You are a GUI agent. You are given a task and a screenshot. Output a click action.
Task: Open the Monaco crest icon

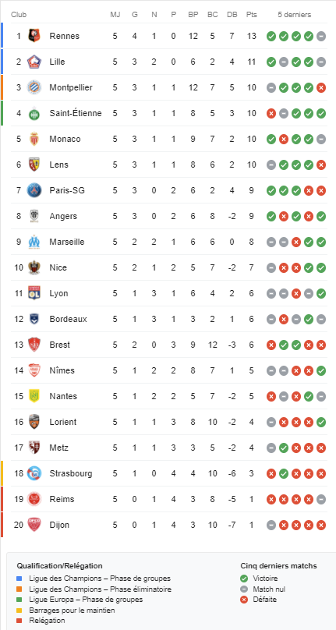point(34,139)
